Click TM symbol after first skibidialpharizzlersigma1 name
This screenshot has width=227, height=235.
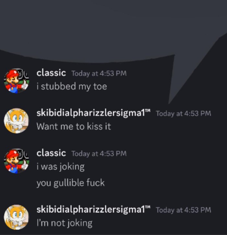pyautogui.click(x=148, y=111)
